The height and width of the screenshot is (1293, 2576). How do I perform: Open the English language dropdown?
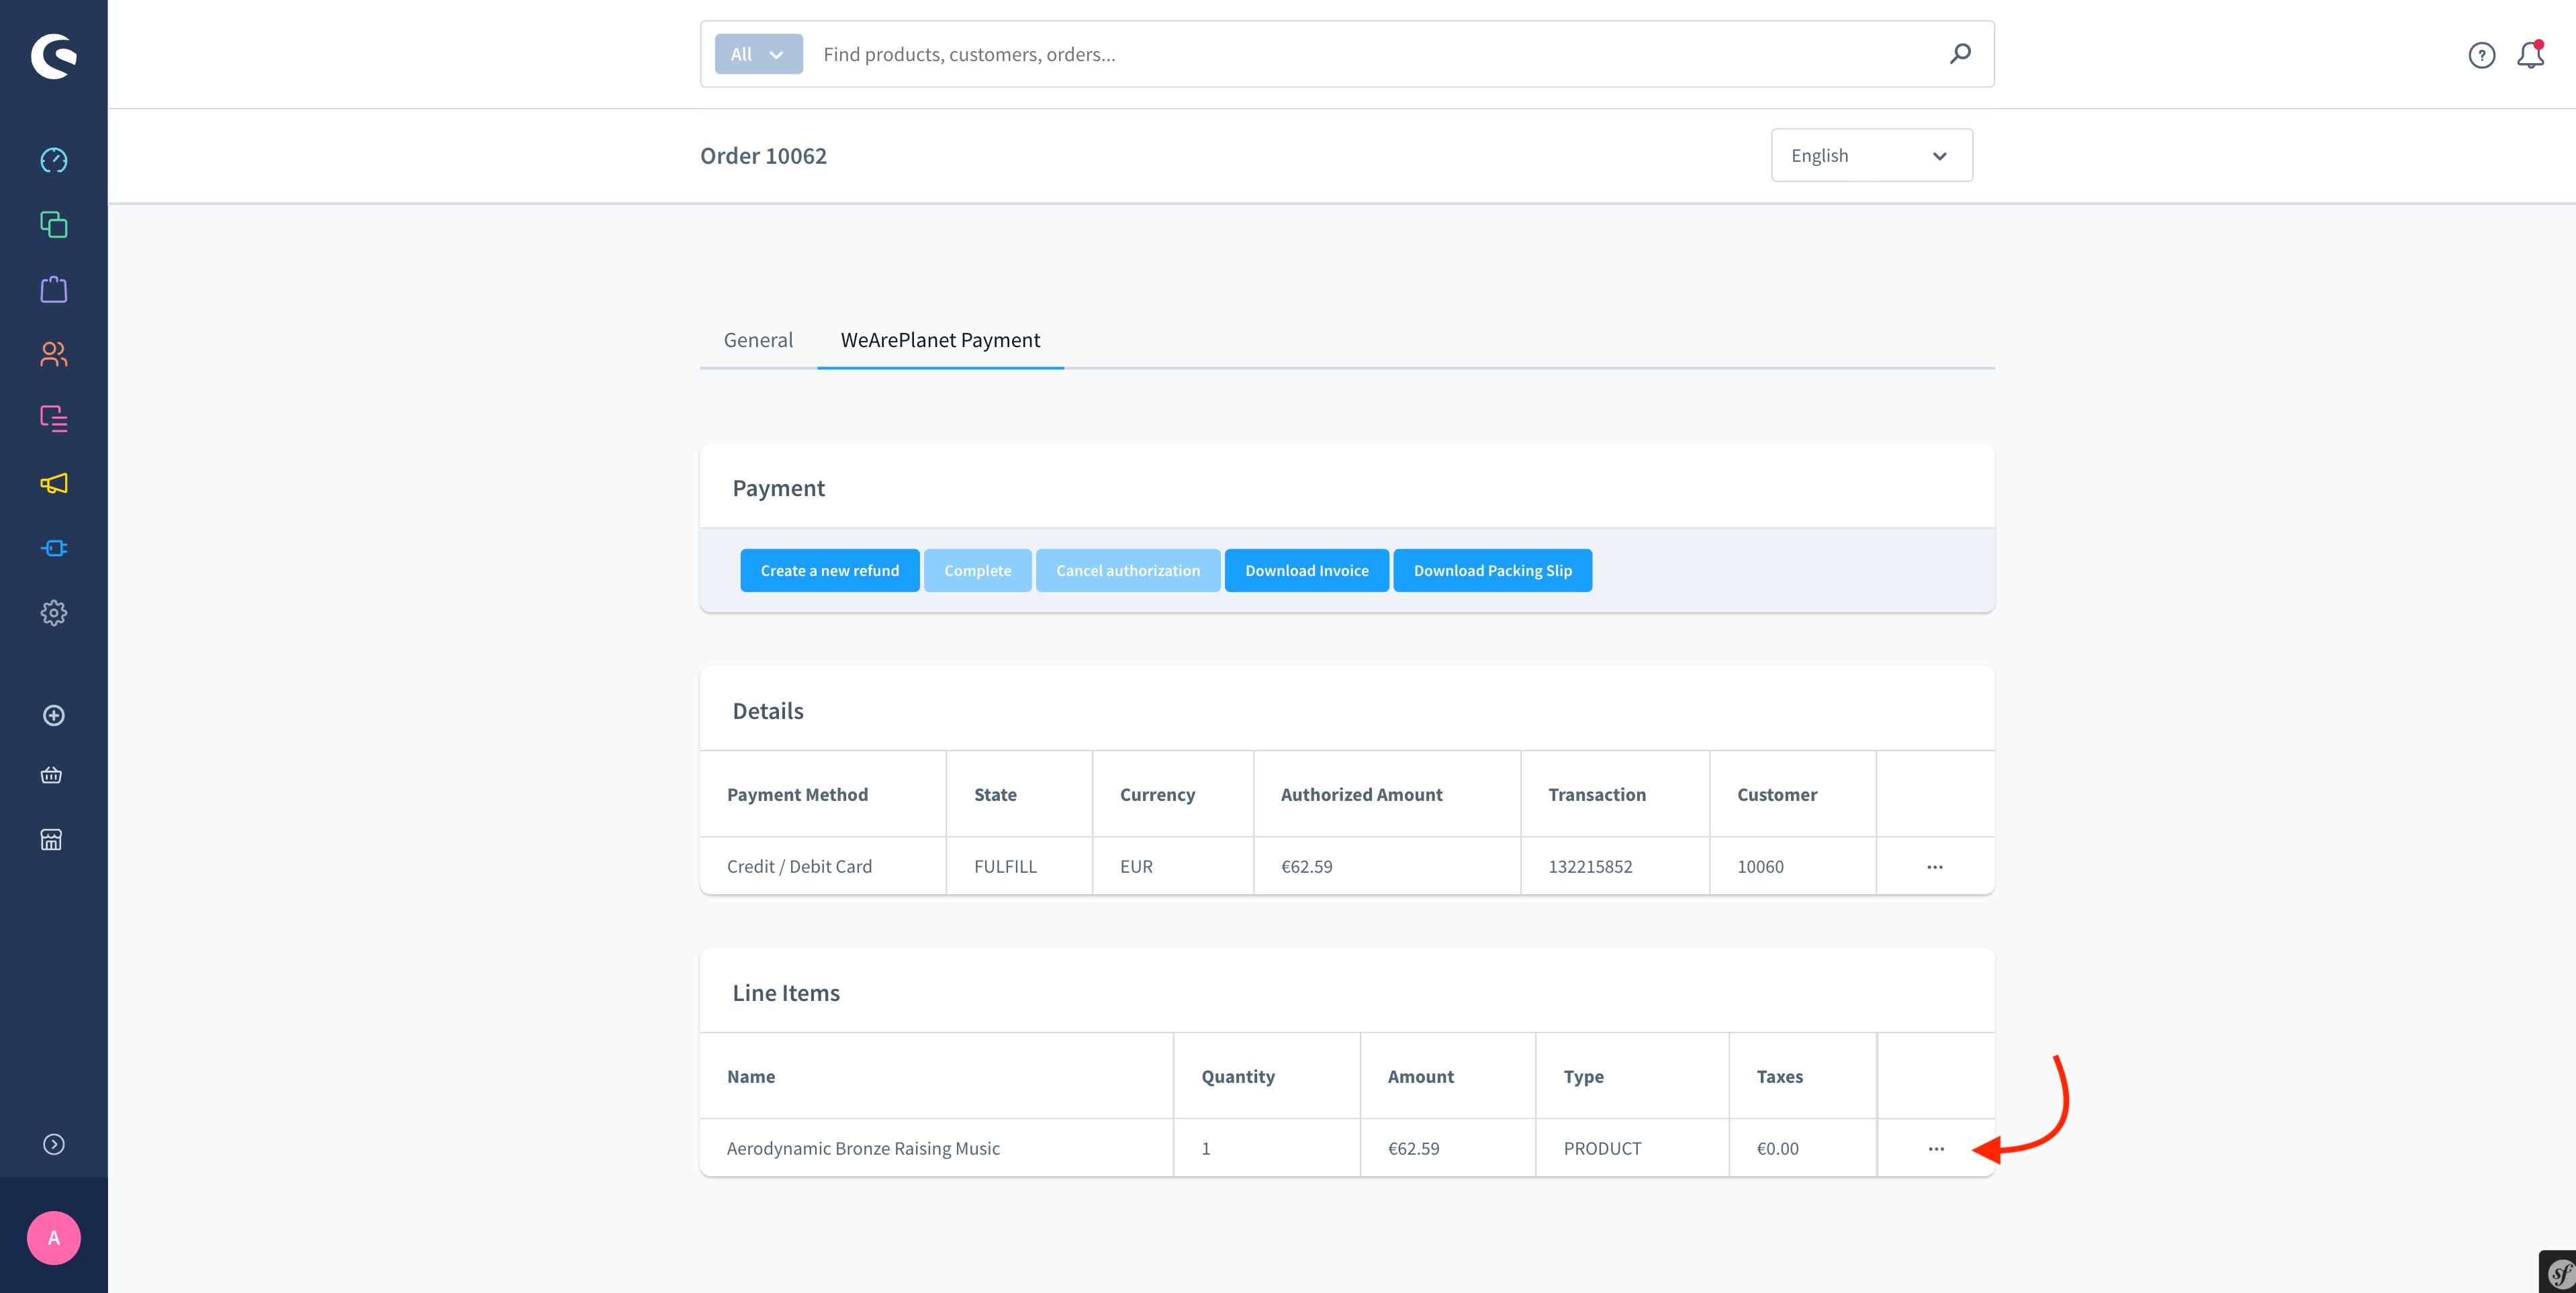[x=1871, y=156]
